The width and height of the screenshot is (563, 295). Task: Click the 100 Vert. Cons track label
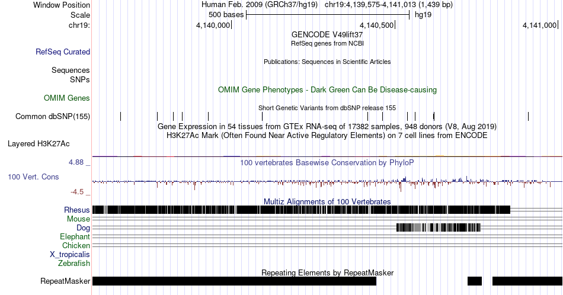tap(33, 177)
